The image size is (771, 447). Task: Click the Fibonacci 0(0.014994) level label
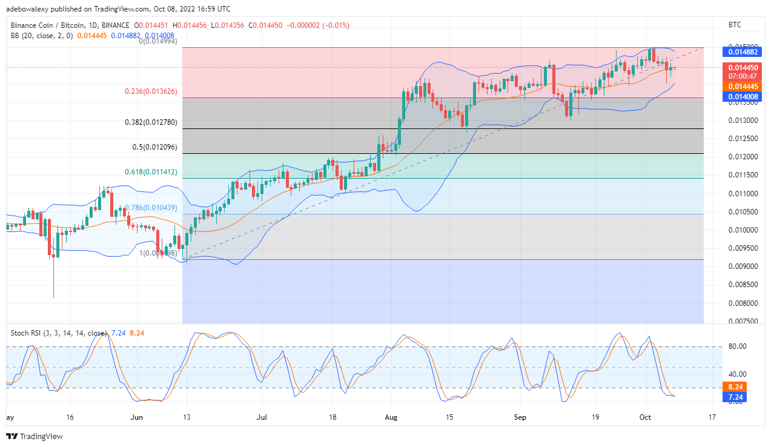[157, 42]
